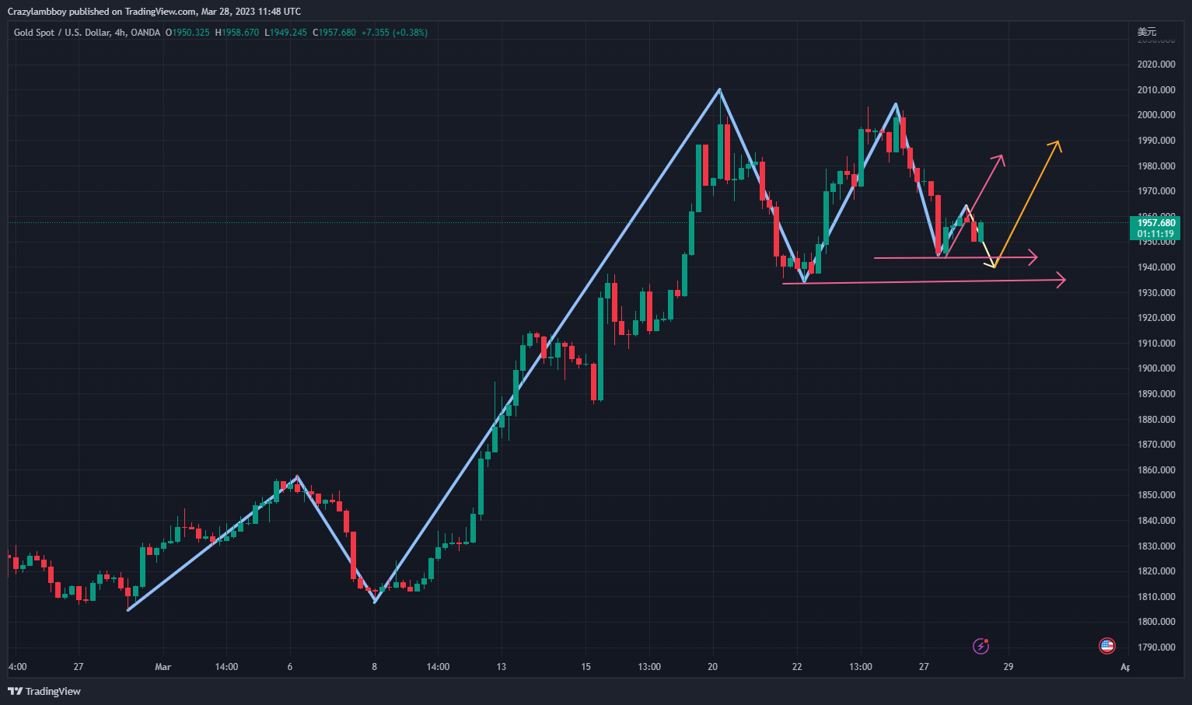
Task: Click the 29 date label on time axis
Action: pyautogui.click(x=1008, y=667)
